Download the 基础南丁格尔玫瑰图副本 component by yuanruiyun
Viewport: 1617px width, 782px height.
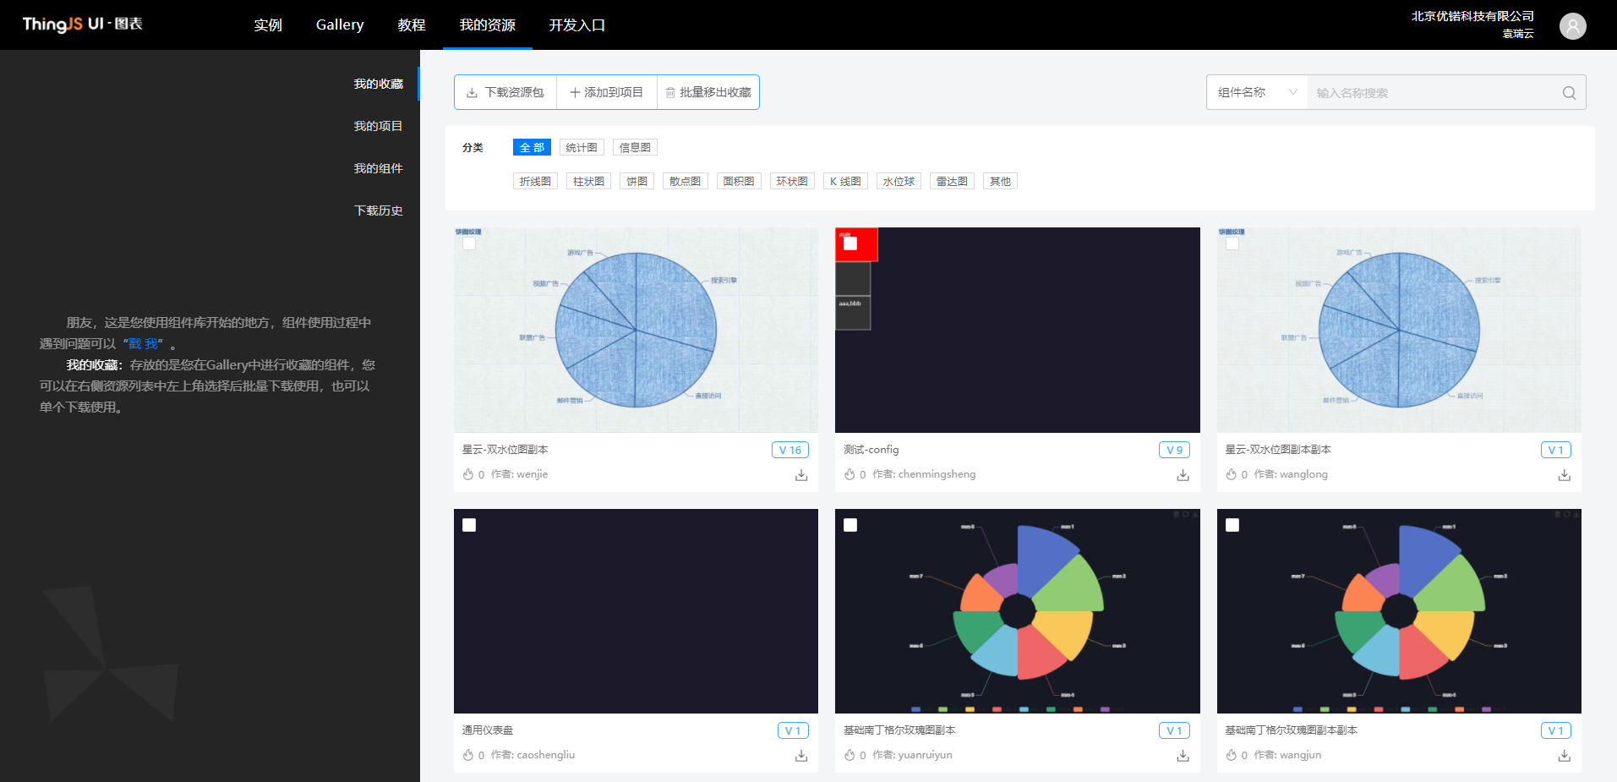(x=1183, y=756)
